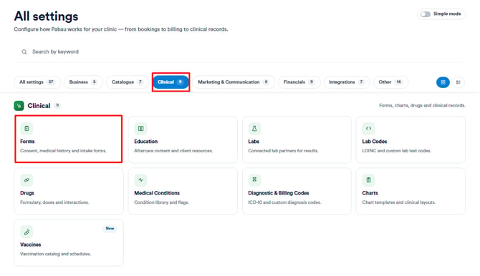Open the Lab Codes title link
480x276 pixels.
[375, 142]
